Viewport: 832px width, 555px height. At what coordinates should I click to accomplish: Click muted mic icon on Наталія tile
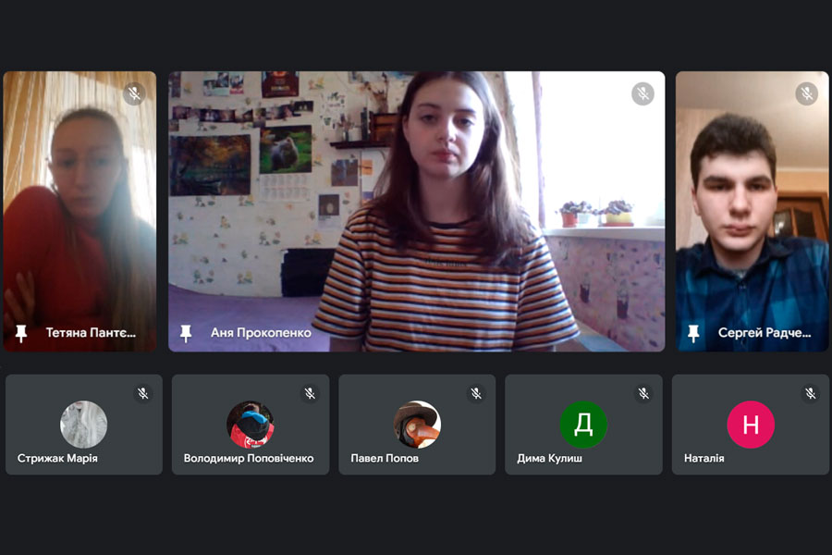810,393
